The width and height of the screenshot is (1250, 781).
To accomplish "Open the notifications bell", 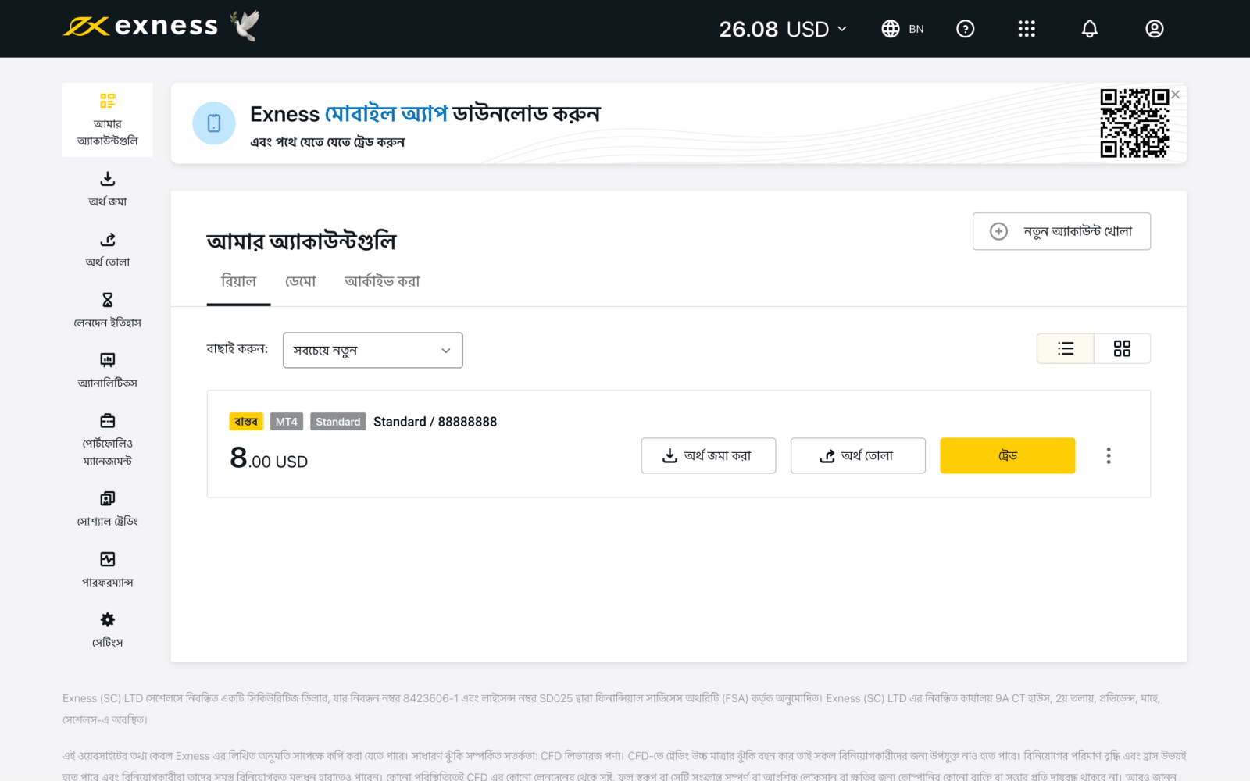I will coord(1090,29).
